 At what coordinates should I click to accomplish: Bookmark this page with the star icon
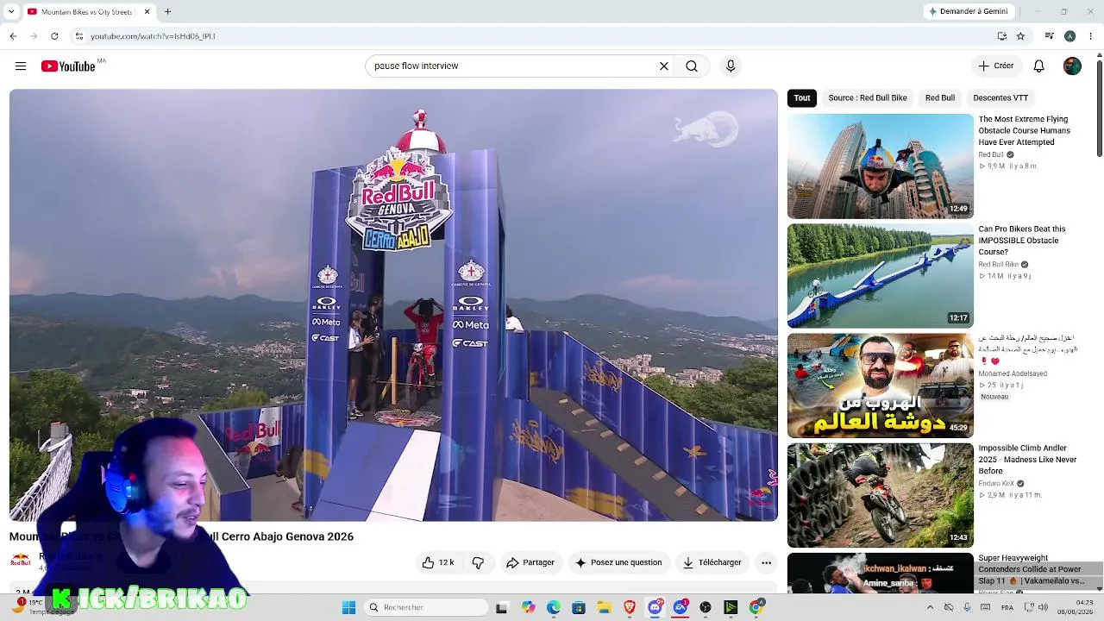point(1020,36)
